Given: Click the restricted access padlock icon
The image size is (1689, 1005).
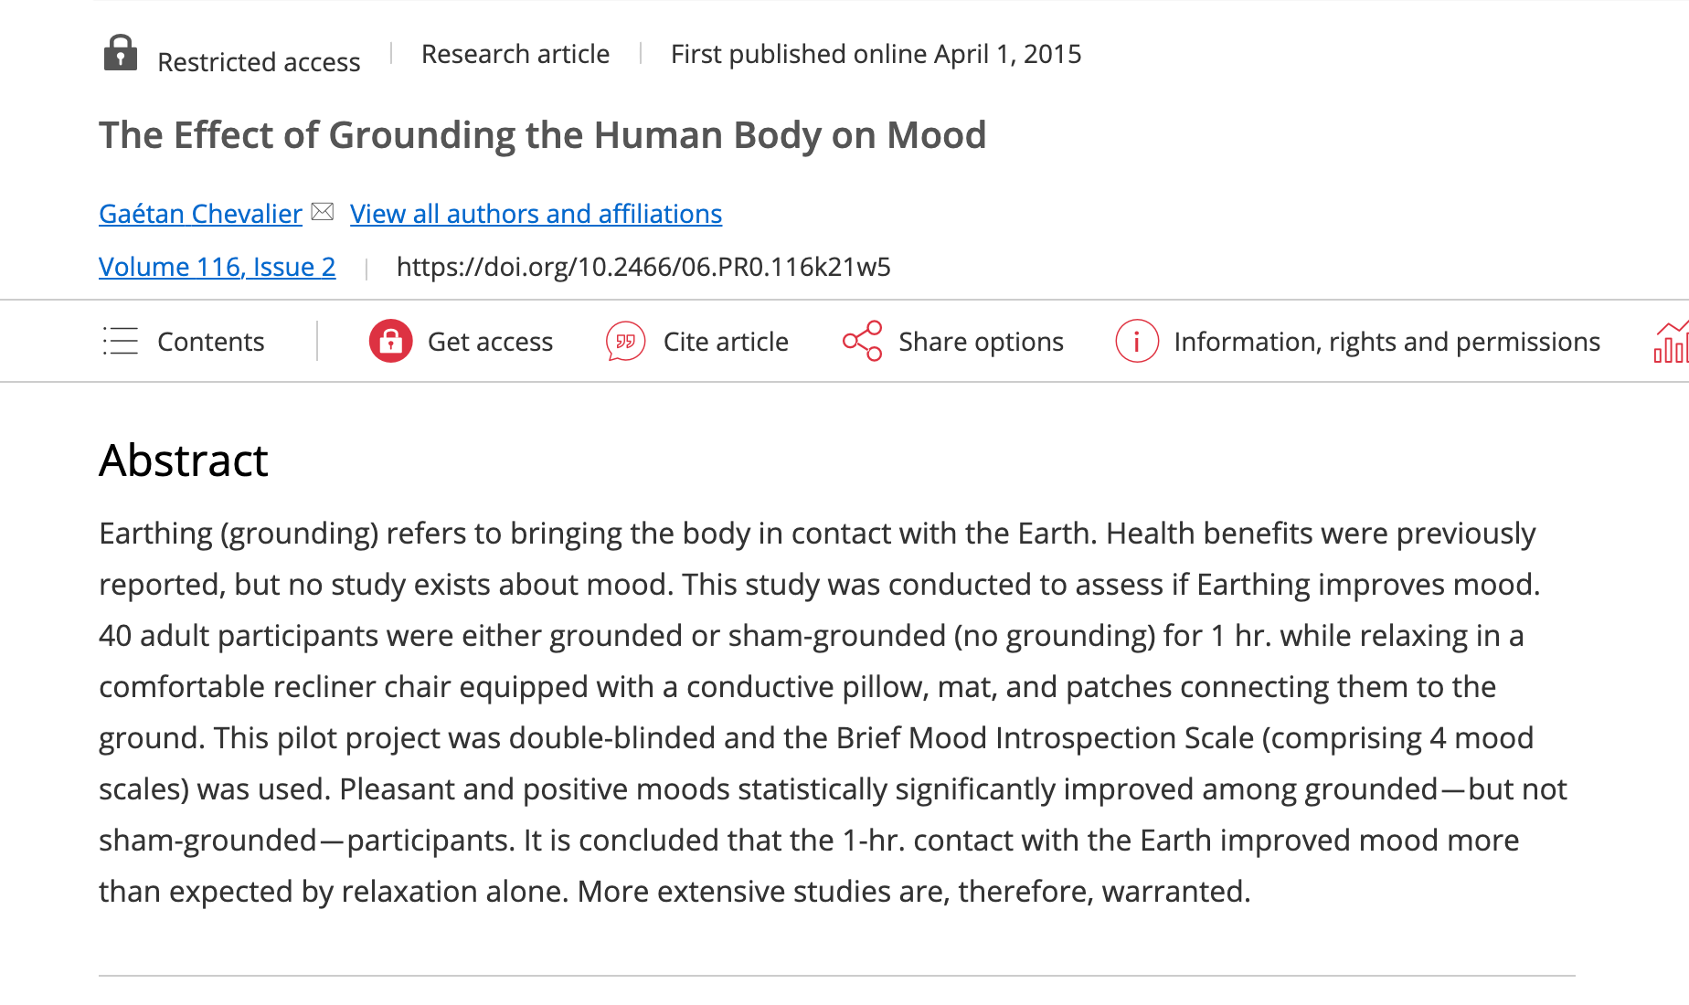Looking at the screenshot, I should pos(120,53).
